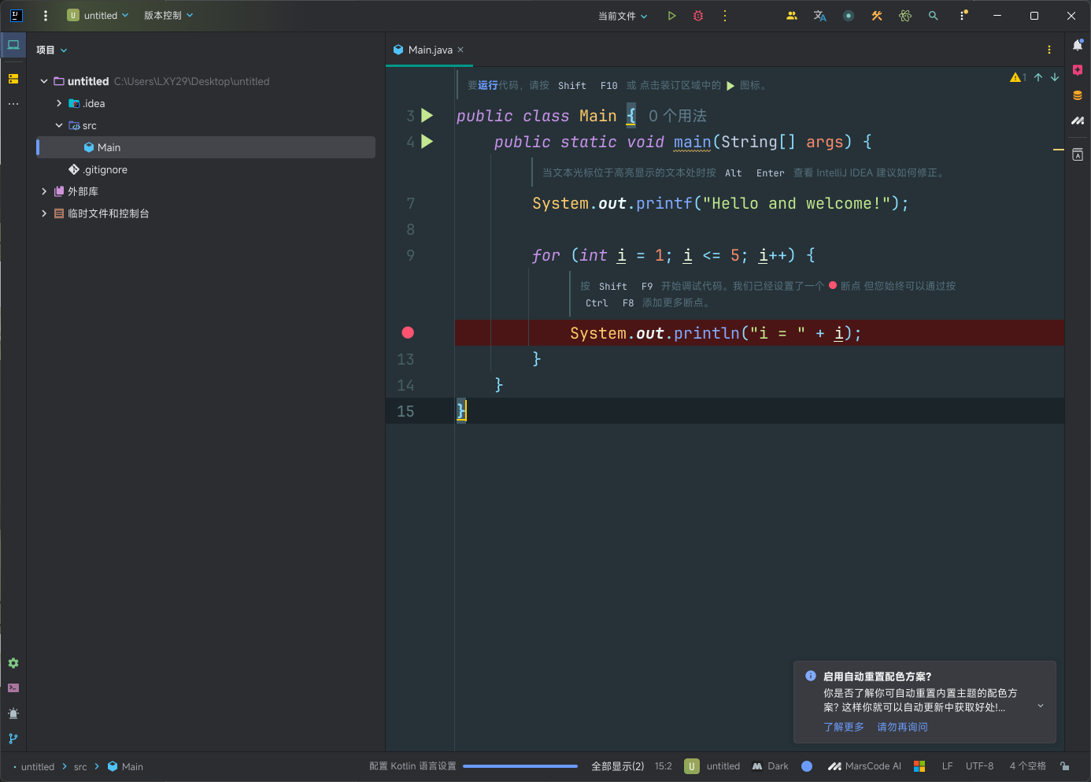This screenshot has width=1091, height=782.
Task: Open the IDE main menu icon
Action: click(16, 15)
